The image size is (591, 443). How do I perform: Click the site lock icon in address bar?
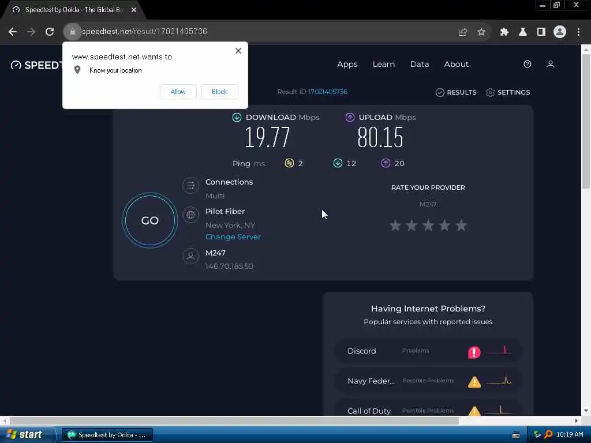(72, 32)
